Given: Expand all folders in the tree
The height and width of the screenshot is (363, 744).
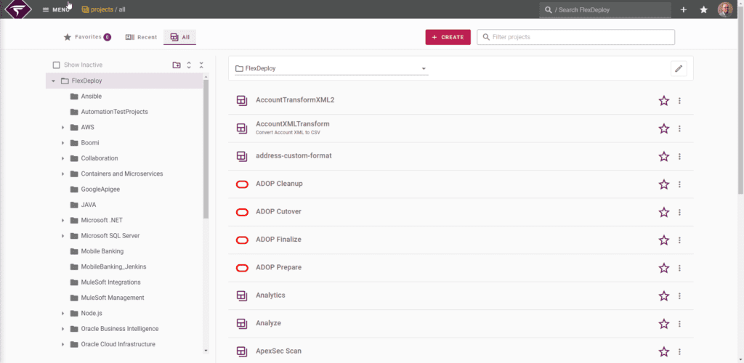Looking at the screenshot, I should click(x=189, y=65).
